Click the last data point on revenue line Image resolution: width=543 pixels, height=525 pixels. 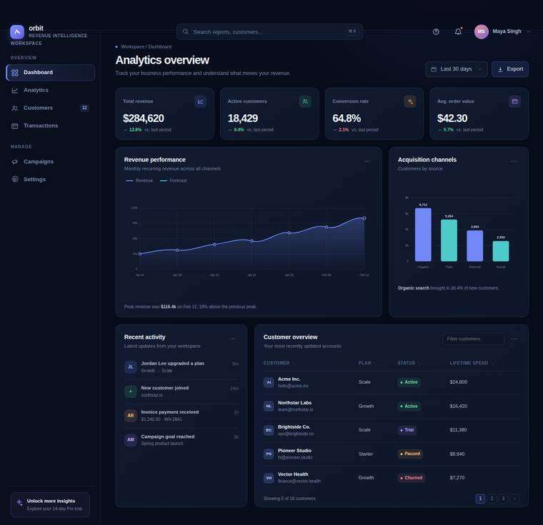point(364,218)
